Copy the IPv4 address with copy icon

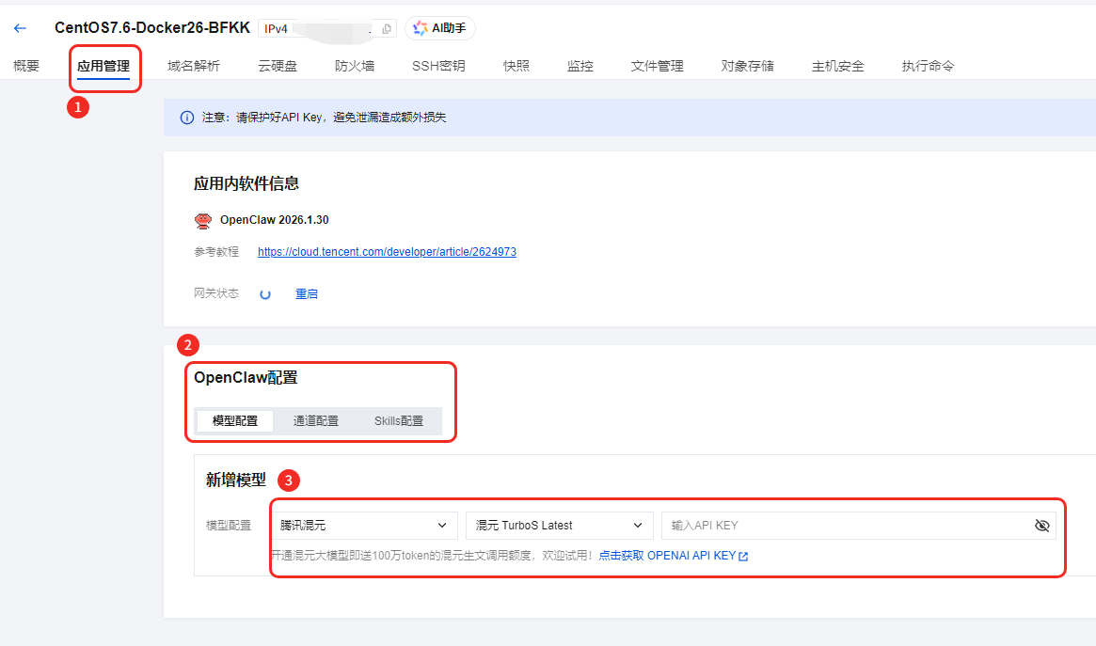(387, 29)
